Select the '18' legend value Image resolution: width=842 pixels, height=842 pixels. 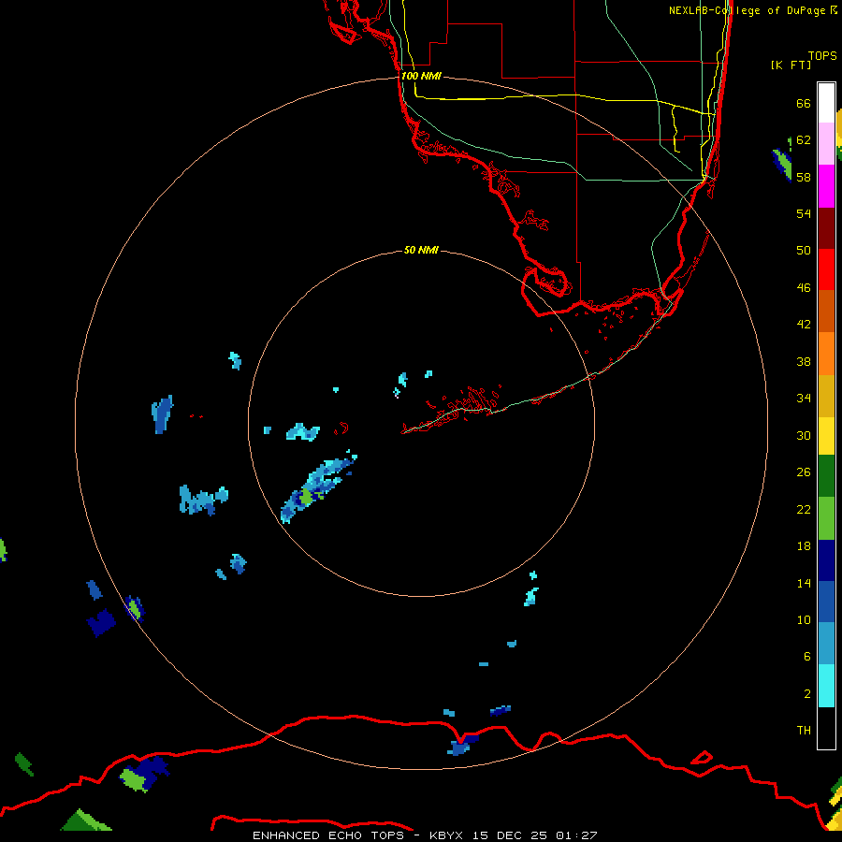pos(804,546)
